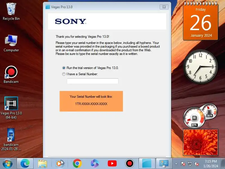Click the SONY logo banner
This screenshot has height=169, width=225.
(x=107, y=22)
